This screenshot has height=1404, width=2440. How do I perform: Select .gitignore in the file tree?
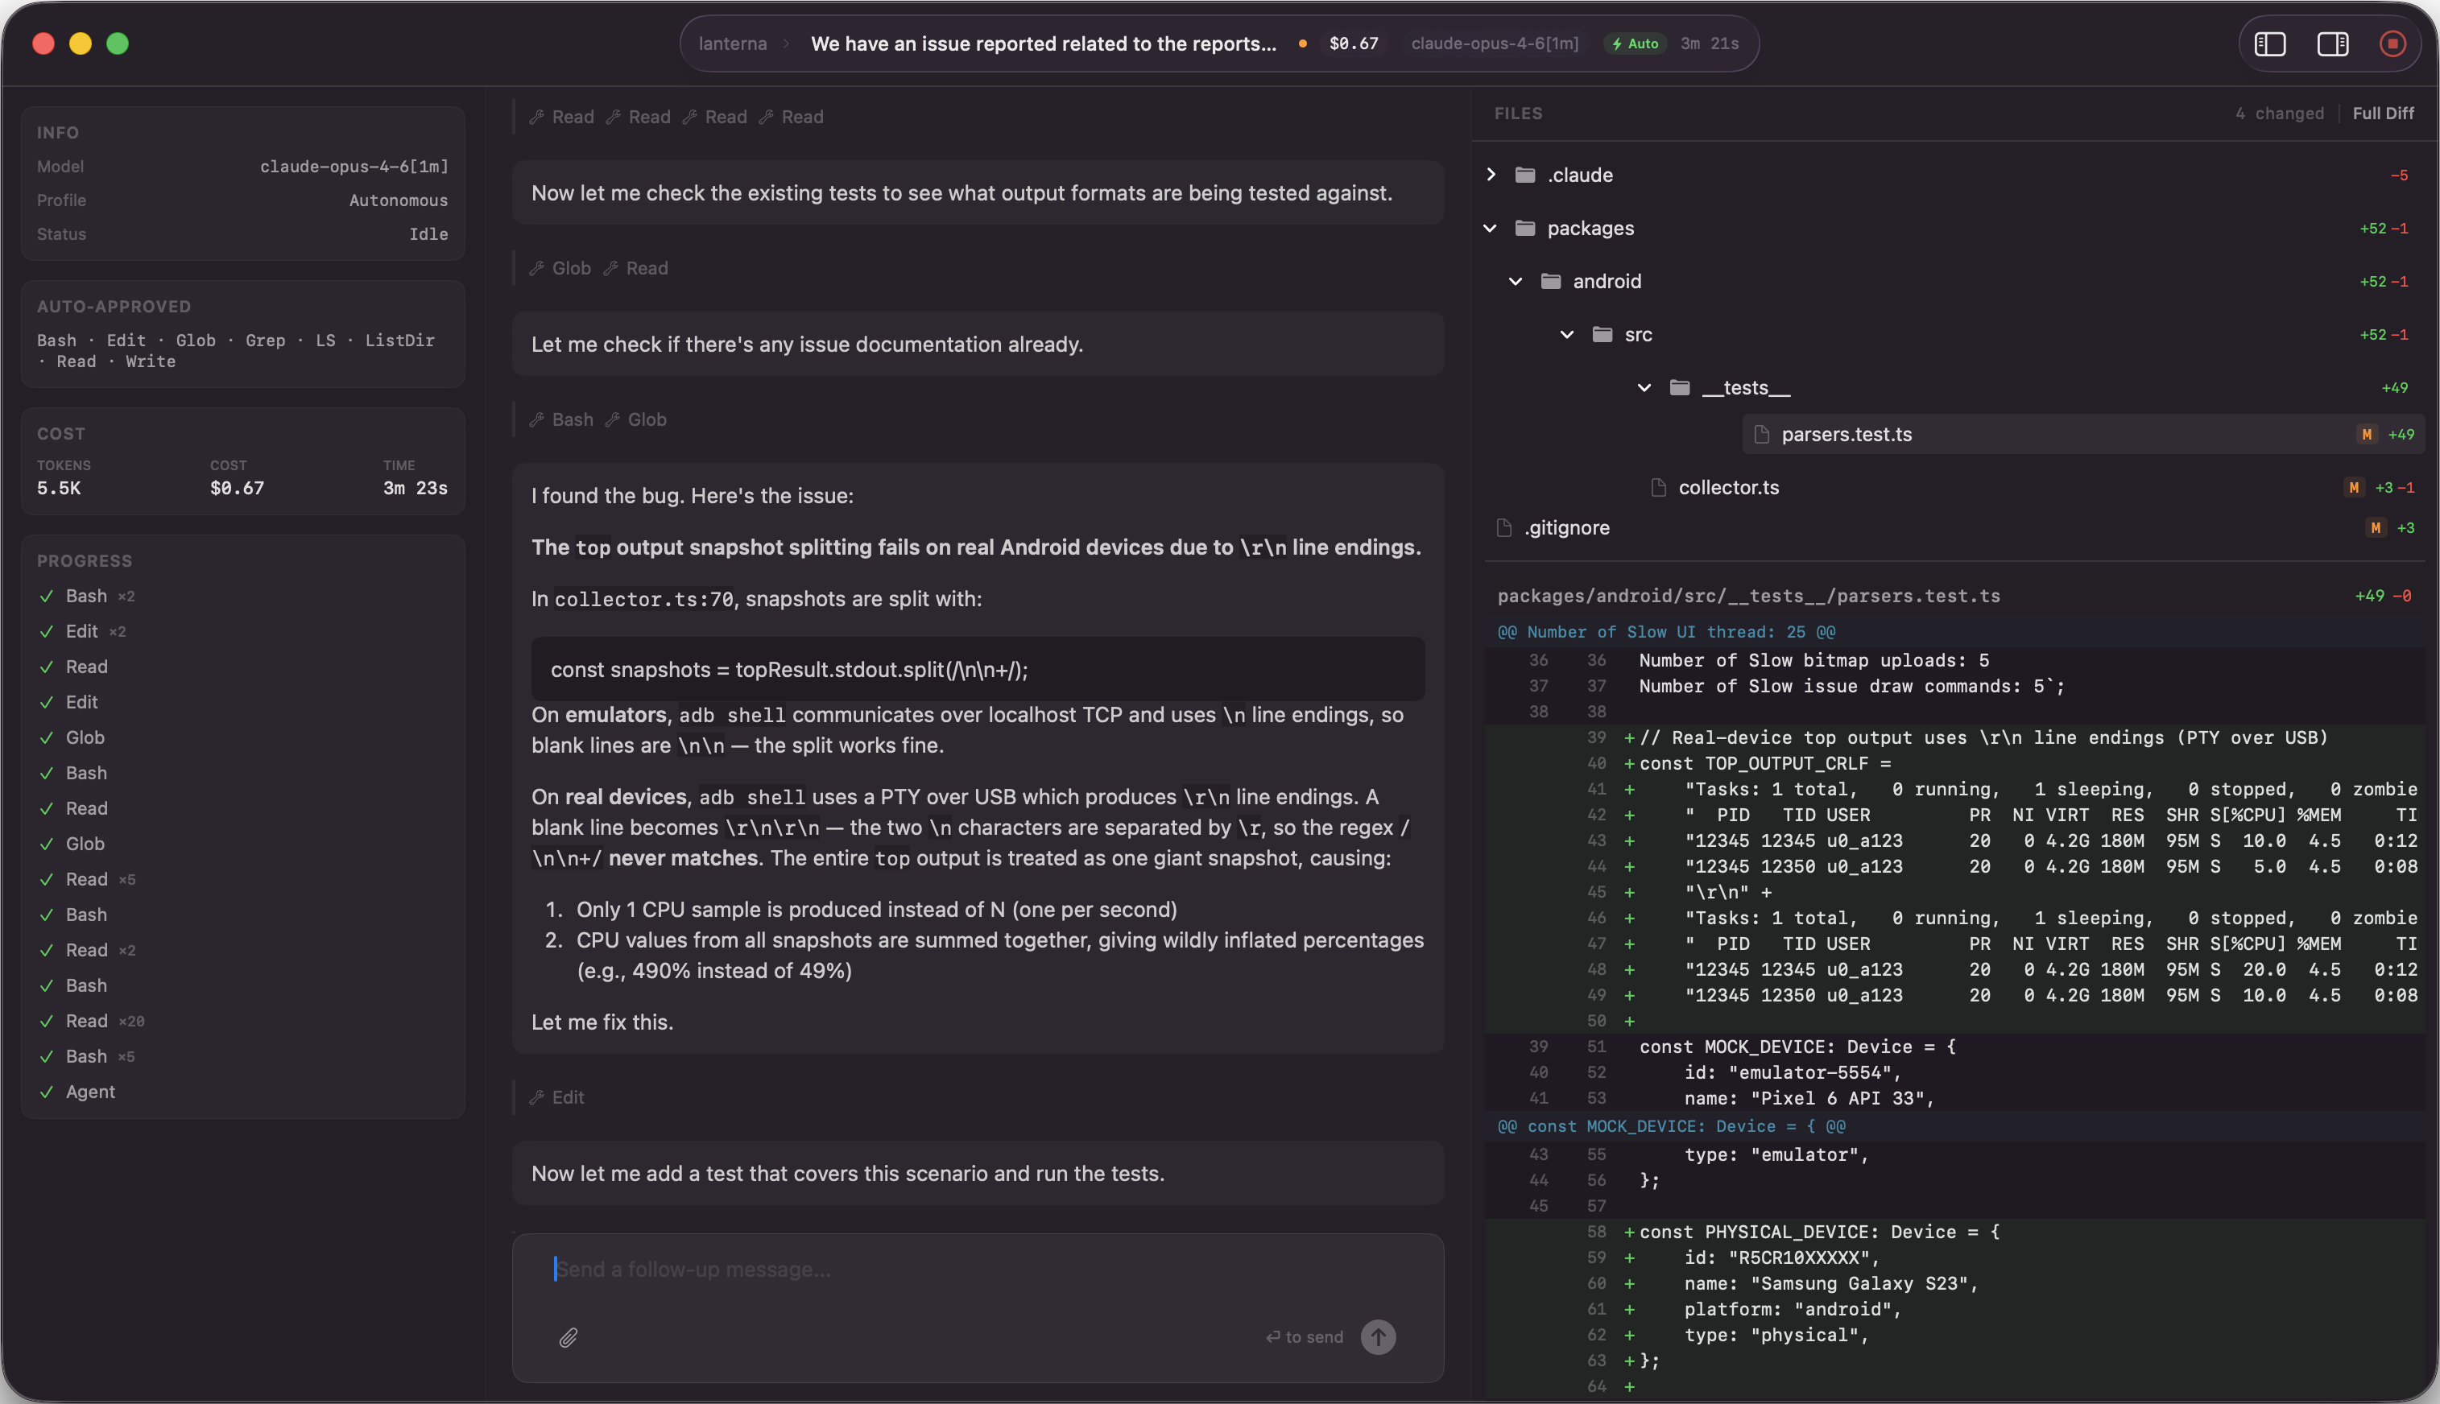1566,527
